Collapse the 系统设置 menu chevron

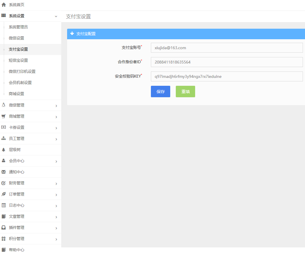(x=56, y=16)
